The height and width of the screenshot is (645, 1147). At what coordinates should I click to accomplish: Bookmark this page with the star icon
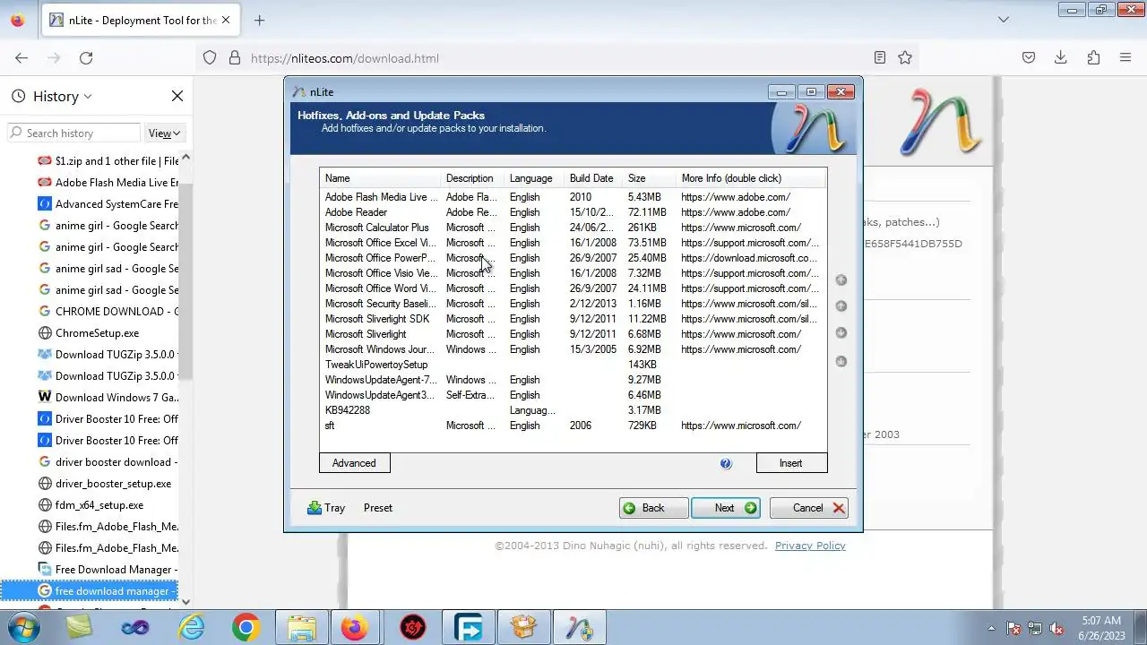[x=905, y=58]
